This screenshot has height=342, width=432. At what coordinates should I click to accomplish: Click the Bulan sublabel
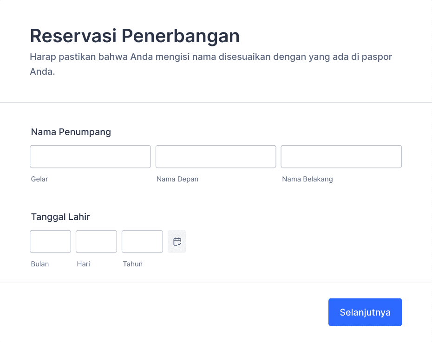[x=40, y=264]
